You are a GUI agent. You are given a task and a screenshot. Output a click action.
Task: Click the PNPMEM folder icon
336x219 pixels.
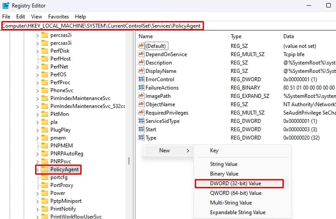(x=45, y=146)
